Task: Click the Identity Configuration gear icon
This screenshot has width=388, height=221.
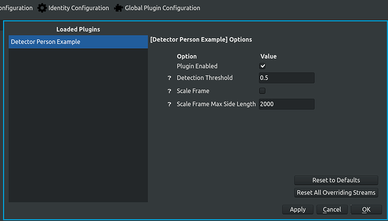Action: [x=42, y=8]
